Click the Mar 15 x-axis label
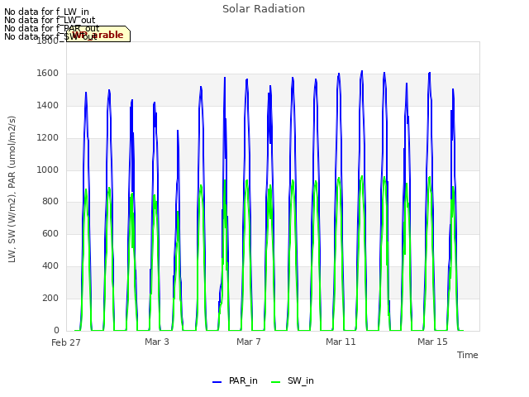529x397 pixels. (x=432, y=342)
